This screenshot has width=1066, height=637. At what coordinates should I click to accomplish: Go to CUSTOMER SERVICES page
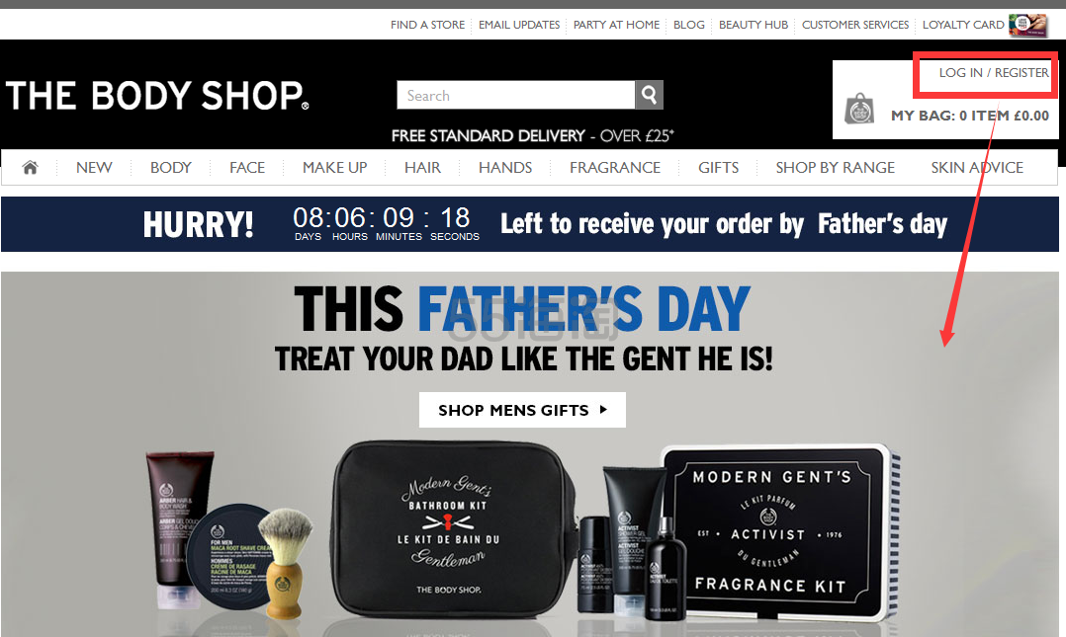pos(855,25)
